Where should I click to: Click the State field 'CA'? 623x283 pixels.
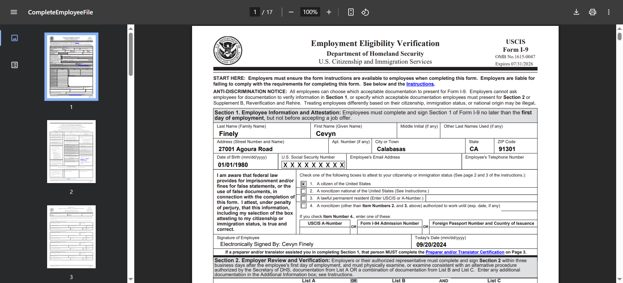click(479, 149)
